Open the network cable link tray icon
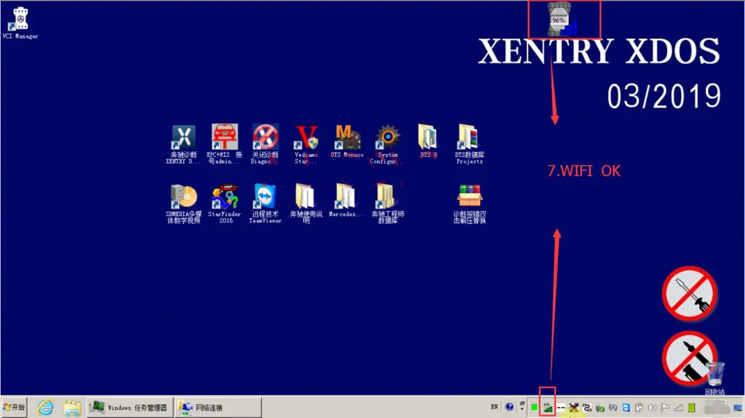This screenshot has height=418, width=745. (587, 408)
